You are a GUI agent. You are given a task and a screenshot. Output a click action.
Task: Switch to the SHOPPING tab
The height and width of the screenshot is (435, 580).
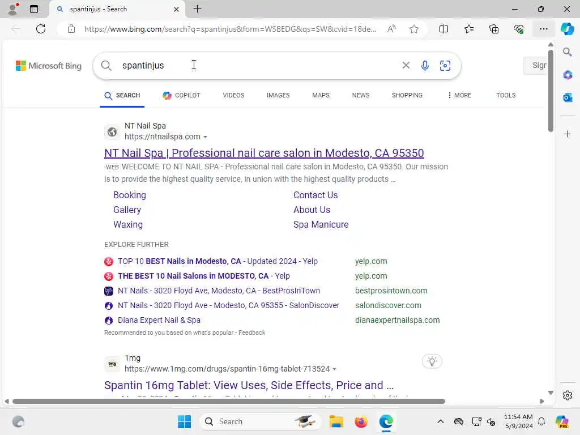(x=407, y=95)
